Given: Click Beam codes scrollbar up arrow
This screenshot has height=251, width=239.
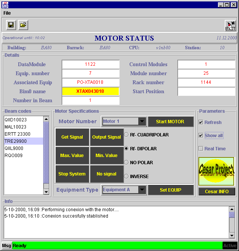Looking at the screenshot, I should (x=46, y=119).
